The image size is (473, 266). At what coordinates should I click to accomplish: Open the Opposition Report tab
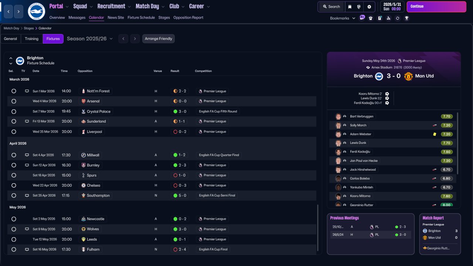click(x=188, y=18)
